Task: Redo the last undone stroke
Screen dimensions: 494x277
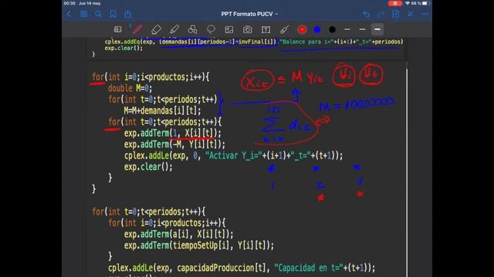Action: 381,14
